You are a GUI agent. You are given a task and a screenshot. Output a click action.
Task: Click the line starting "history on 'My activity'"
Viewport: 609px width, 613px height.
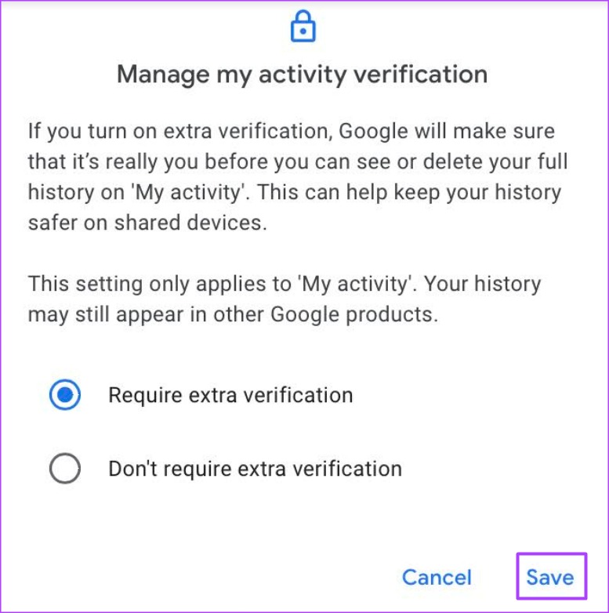coord(295,192)
